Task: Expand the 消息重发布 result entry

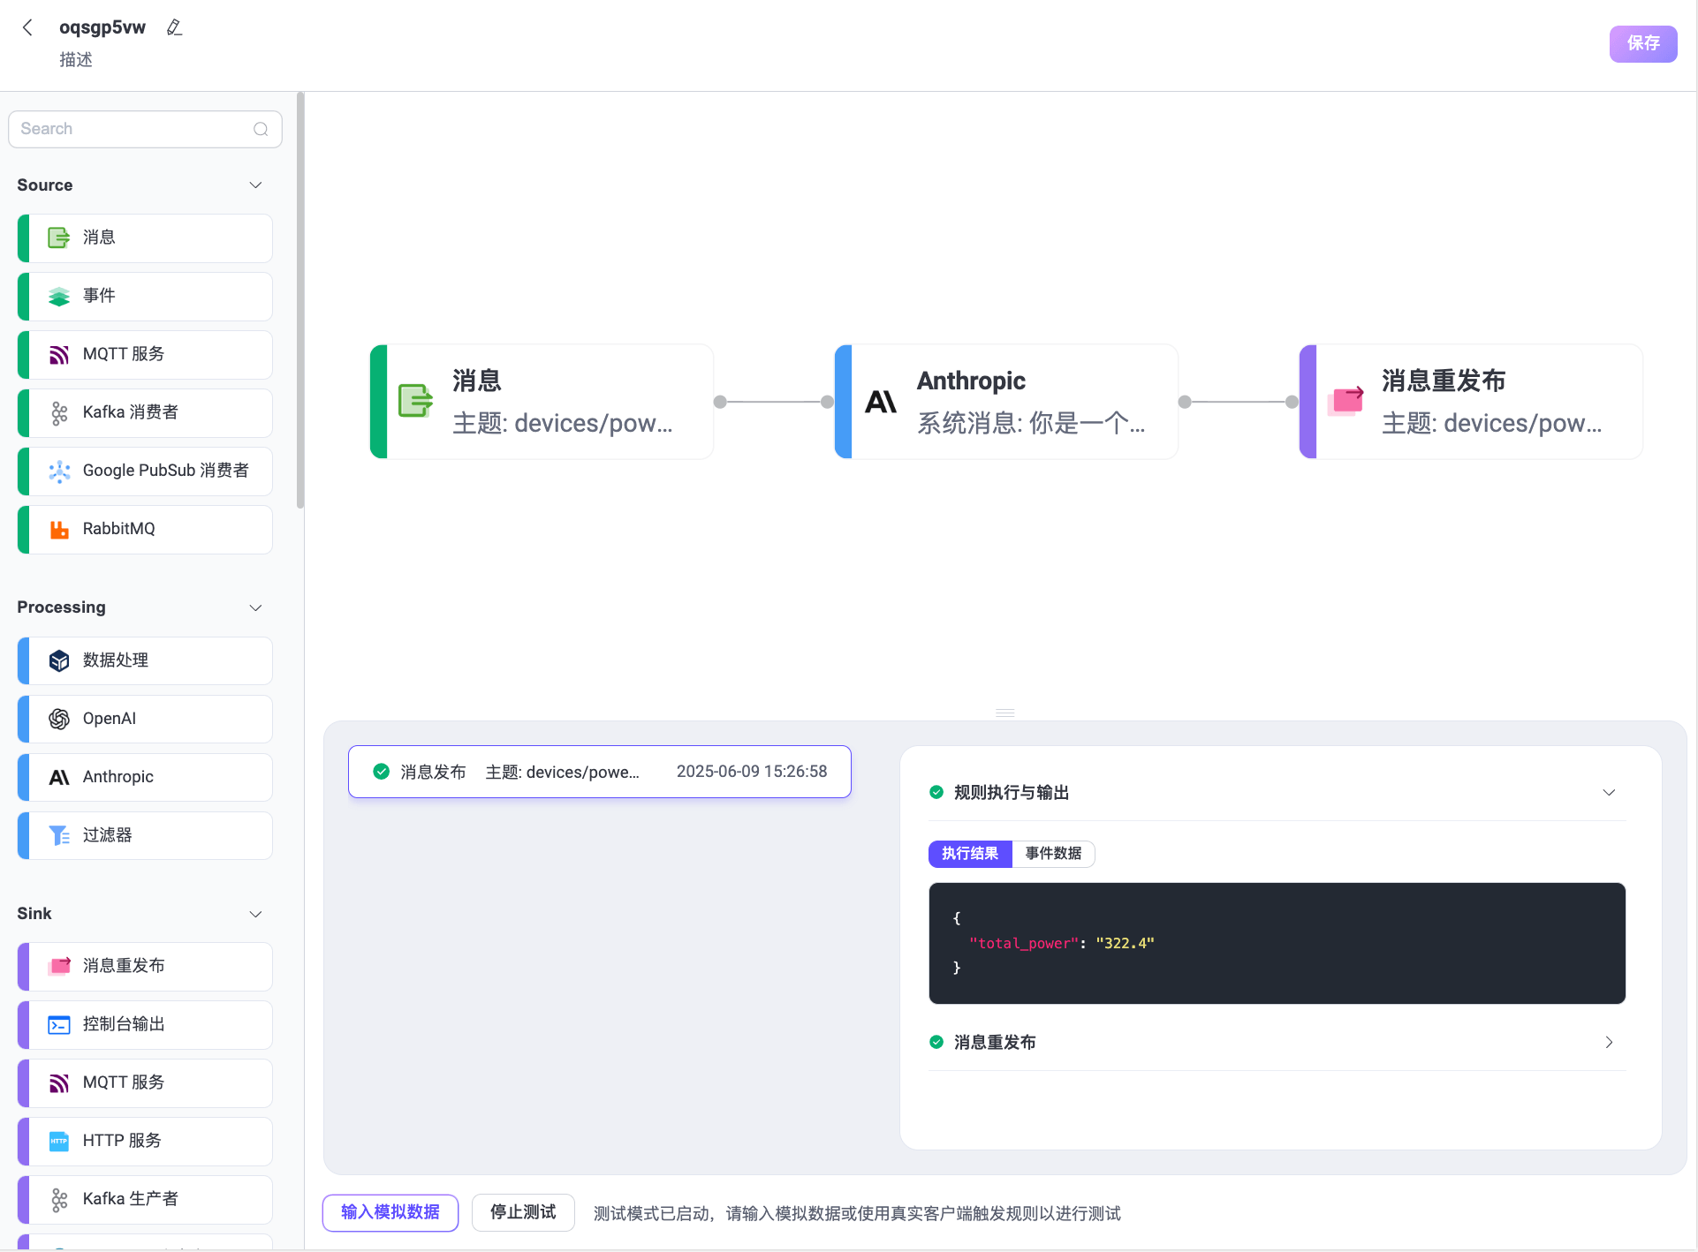Action: 1609,1043
